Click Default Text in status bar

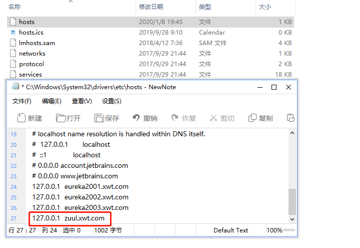click(x=230, y=230)
